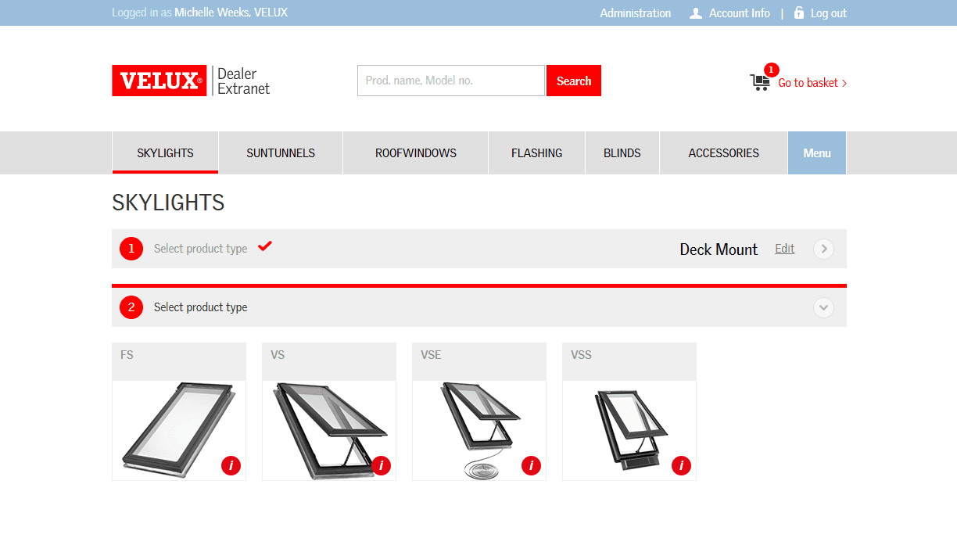Go to the Roofwindows tab
The width and height of the screenshot is (957, 556).
(x=416, y=152)
